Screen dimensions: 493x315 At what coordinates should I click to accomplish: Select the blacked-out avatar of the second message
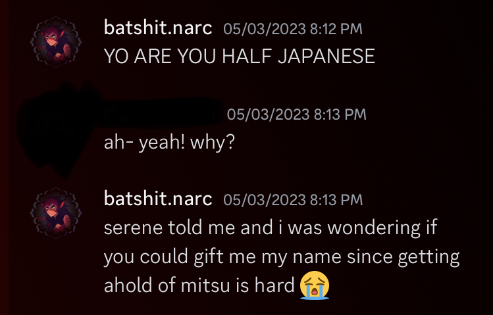point(58,129)
